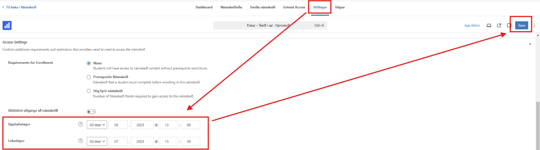
Task: Toggle the Gildistími aðgangs að námskeiði switch
Action: (x=91, y=112)
